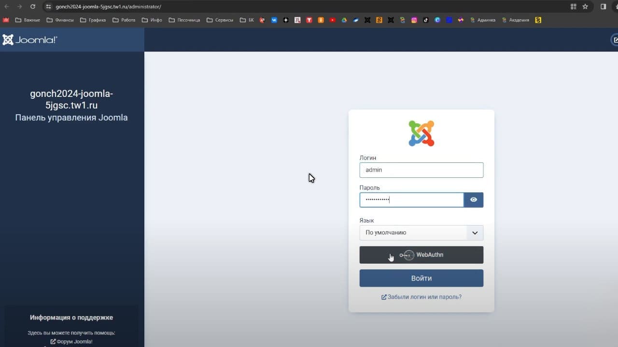Image resolution: width=618 pixels, height=347 pixels.
Task: Open the 'Форум Joomla!' support link
Action: click(71, 342)
